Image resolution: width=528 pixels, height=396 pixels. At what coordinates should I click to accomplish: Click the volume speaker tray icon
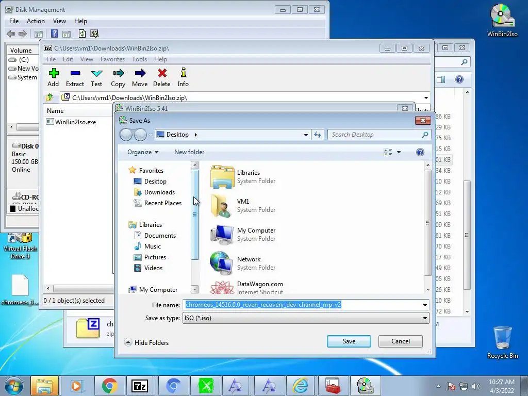pos(476,386)
